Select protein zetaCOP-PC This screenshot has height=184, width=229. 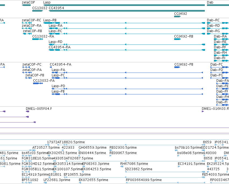click(x=32, y=64)
